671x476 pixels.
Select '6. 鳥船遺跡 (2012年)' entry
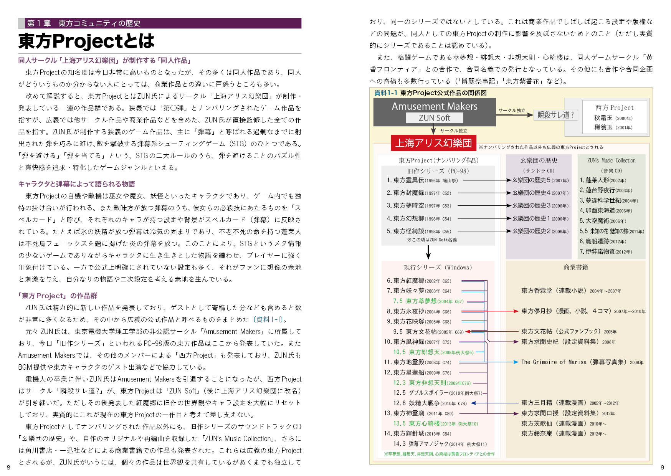tap(603, 241)
